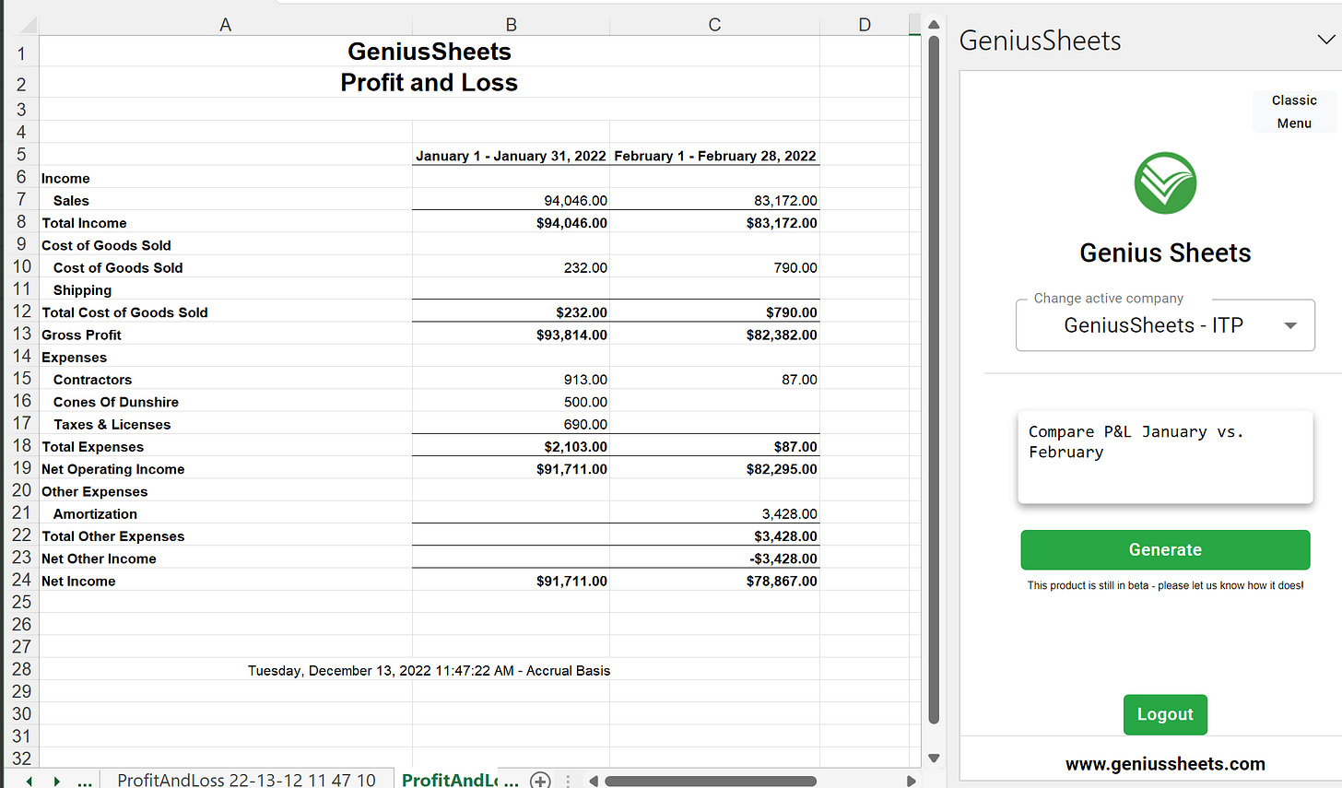The height and width of the screenshot is (788, 1342).
Task: Click the Logout button
Action: [1165, 714]
